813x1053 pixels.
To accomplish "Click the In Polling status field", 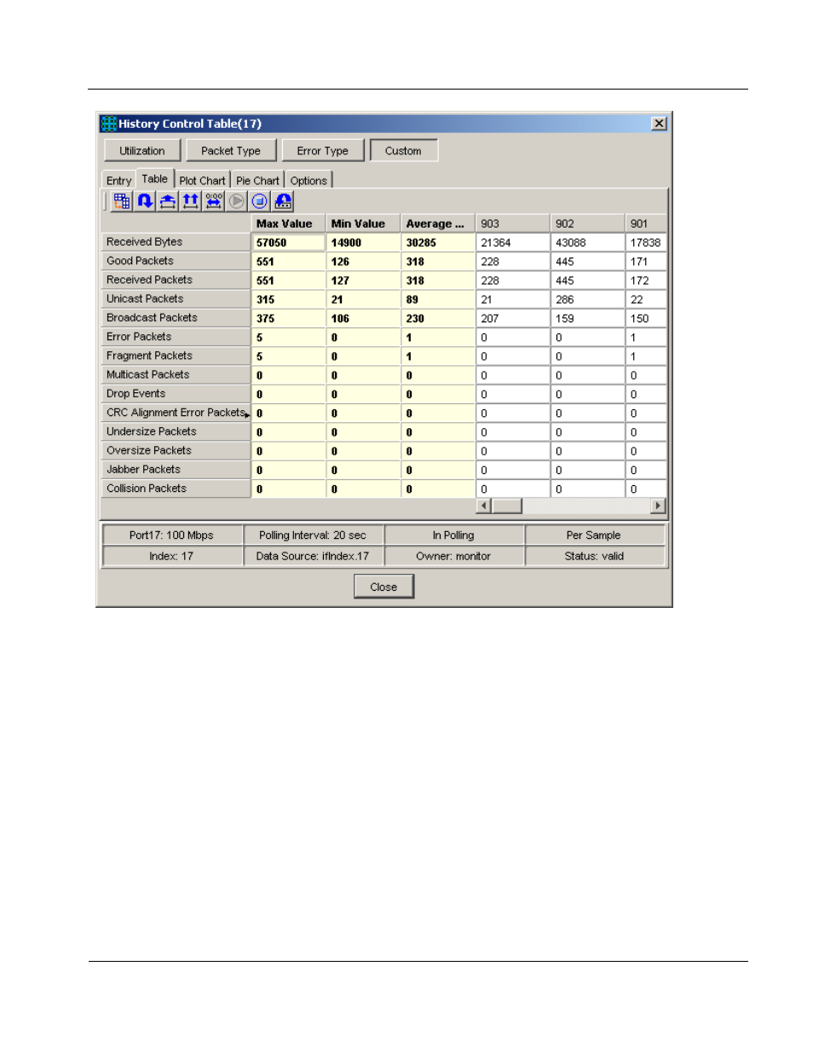I will [453, 535].
